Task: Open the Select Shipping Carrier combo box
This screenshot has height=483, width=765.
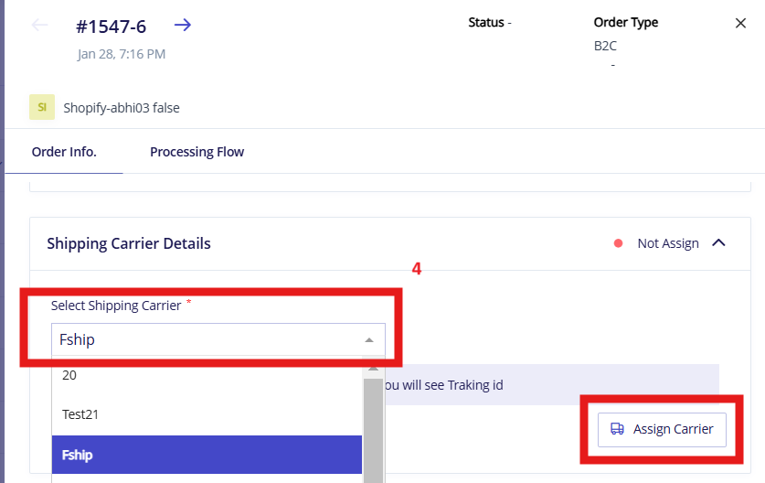Action: pyautogui.click(x=218, y=339)
